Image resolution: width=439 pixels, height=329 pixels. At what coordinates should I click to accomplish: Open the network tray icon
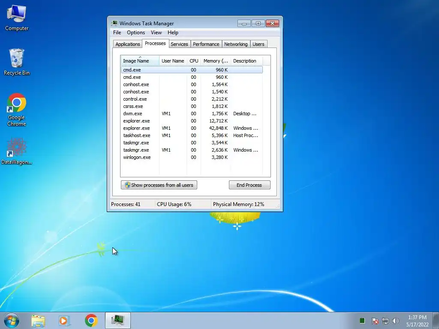point(385,320)
